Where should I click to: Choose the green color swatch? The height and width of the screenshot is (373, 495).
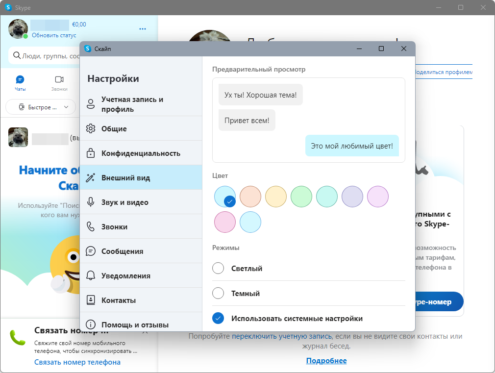coord(301,197)
